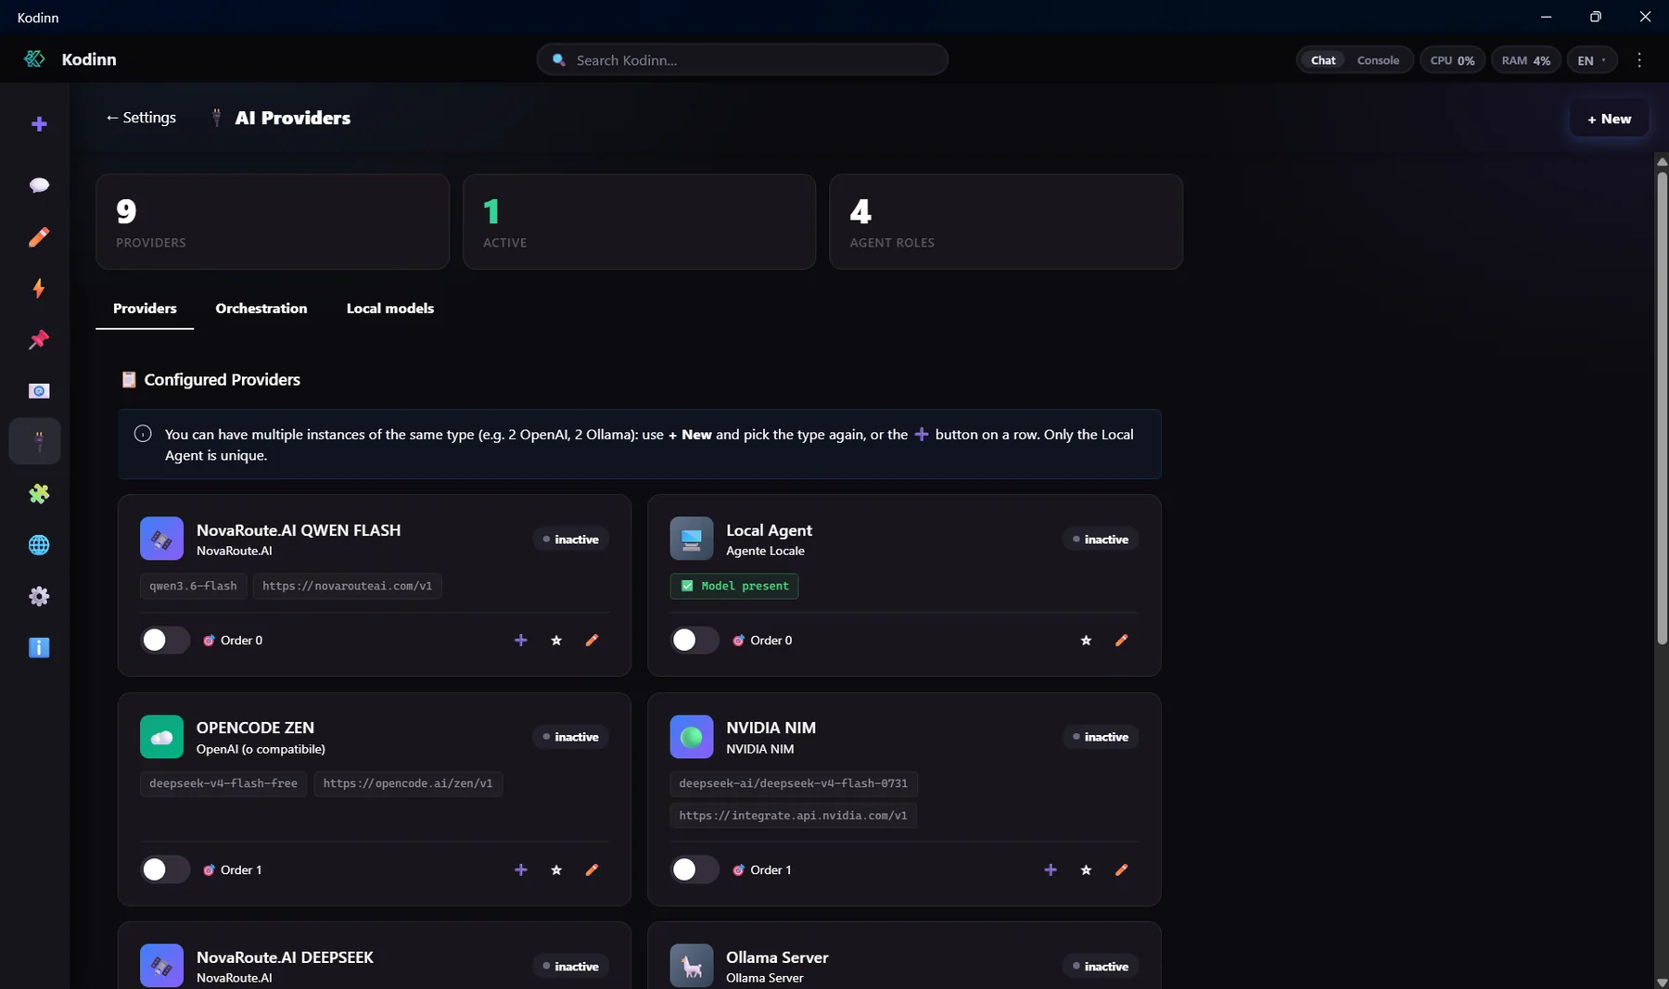Switch to Chat mode in top bar
This screenshot has height=989, width=1669.
1323,60
